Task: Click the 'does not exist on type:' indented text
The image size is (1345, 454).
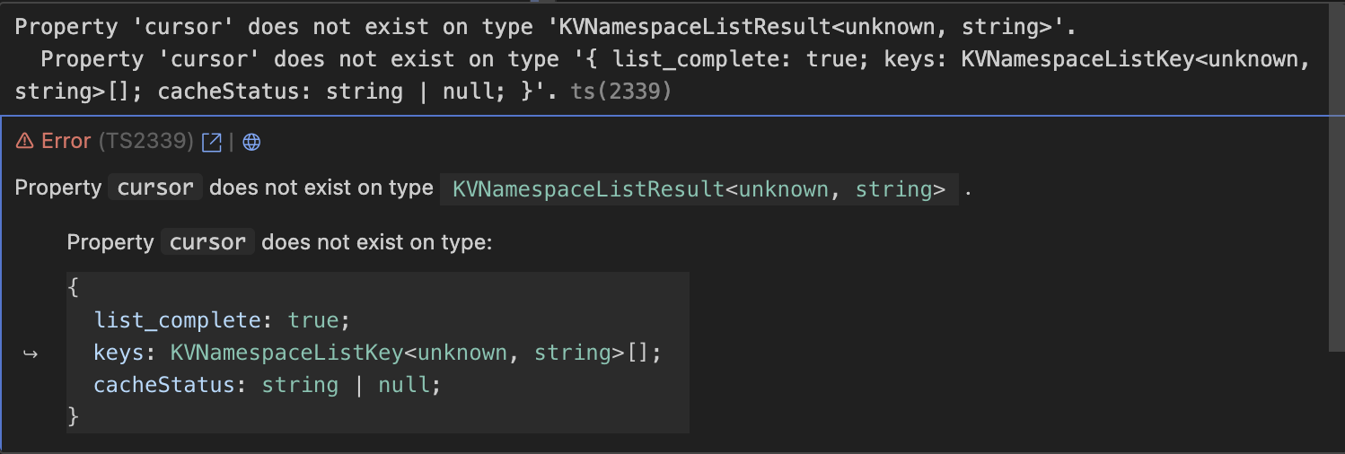Action: coord(376,243)
